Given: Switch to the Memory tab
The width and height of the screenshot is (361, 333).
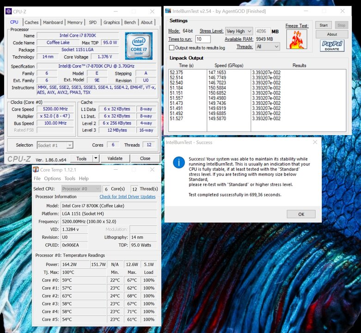Looking at the screenshot, I should (x=75, y=22).
